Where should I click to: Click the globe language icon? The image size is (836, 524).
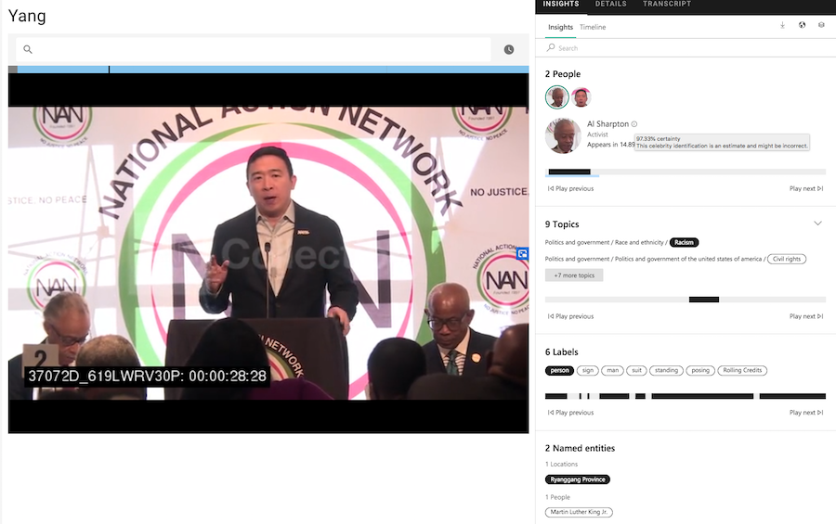802,25
